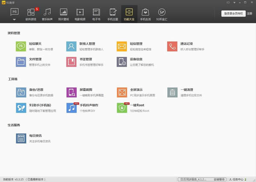Launch the 一键Root shield icon
This screenshot has height=182, width=256.
click(x=122, y=108)
